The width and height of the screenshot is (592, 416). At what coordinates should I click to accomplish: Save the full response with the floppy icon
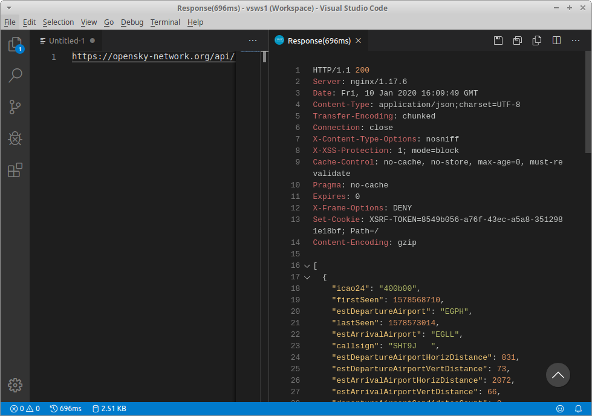[498, 40]
